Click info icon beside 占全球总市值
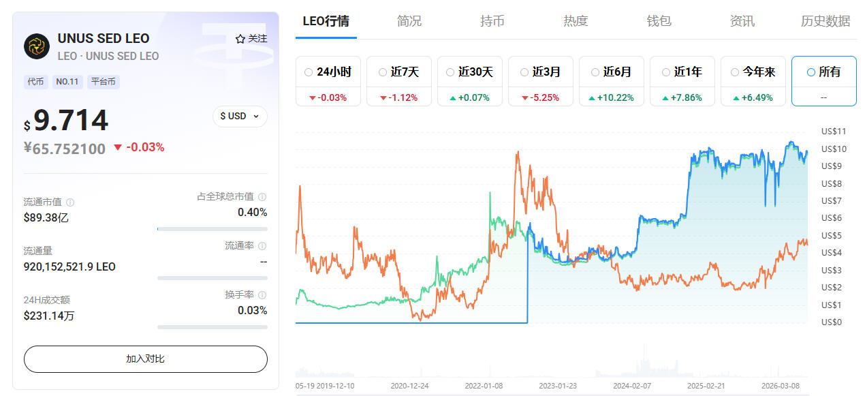 click(x=262, y=197)
